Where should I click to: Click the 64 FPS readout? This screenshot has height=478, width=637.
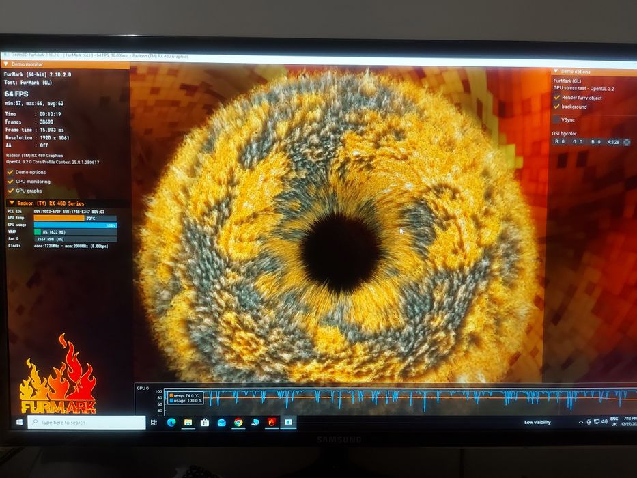pyautogui.click(x=16, y=94)
